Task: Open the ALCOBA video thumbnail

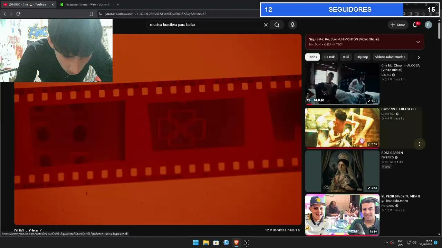Action: (x=342, y=84)
